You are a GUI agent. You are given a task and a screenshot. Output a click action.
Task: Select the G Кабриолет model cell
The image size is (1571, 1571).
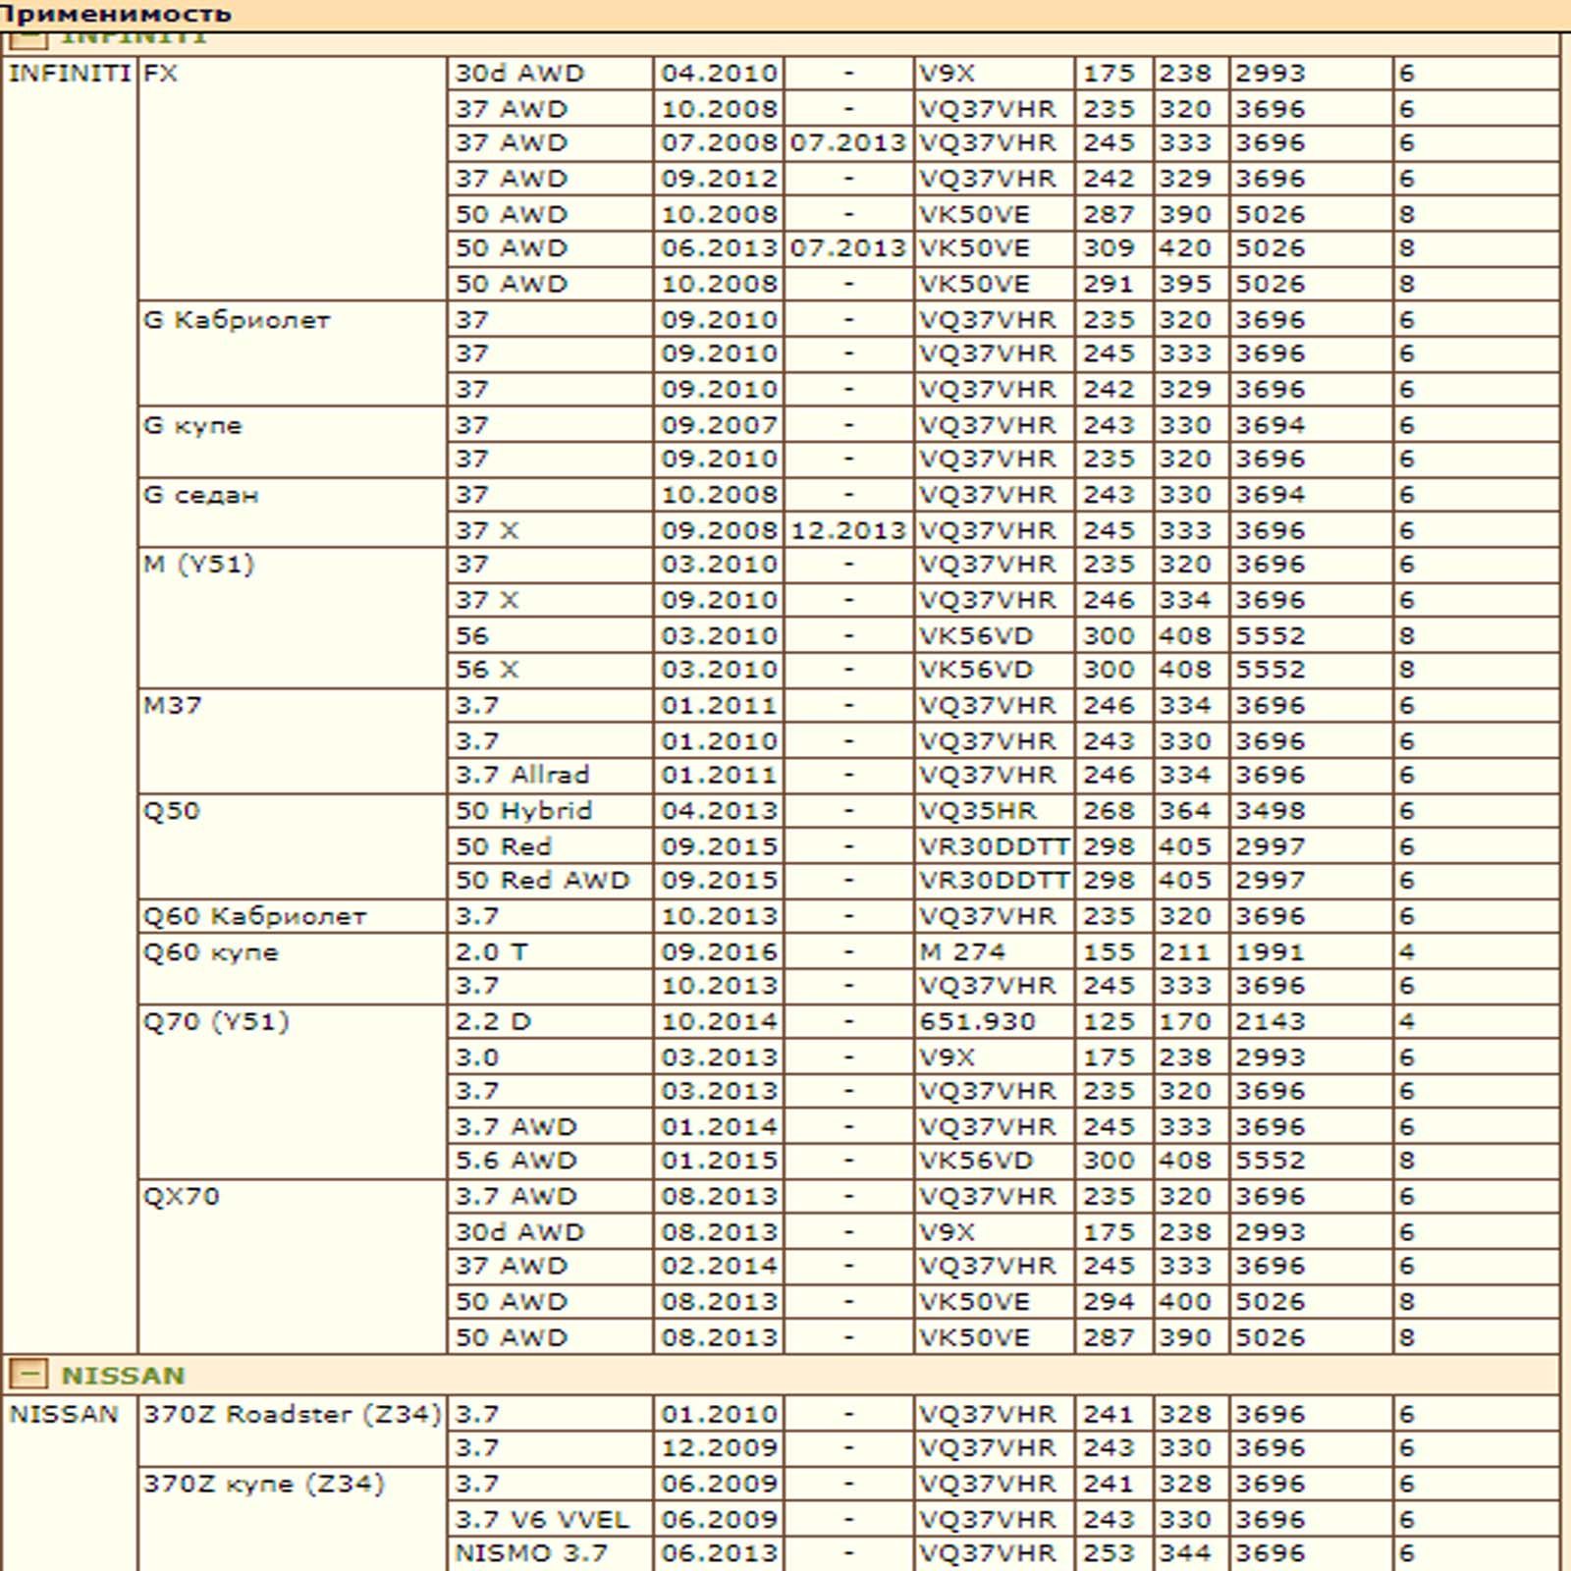[237, 320]
